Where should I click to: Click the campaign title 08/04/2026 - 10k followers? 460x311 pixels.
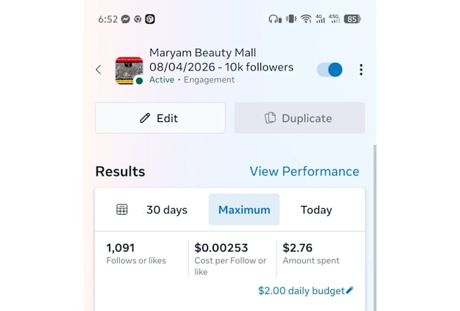[x=221, y=67]
